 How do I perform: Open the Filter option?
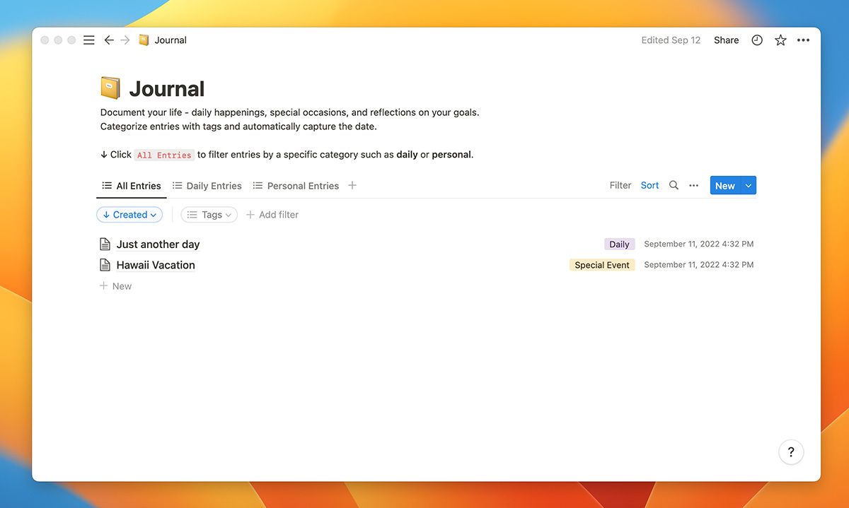coord(620,185)
